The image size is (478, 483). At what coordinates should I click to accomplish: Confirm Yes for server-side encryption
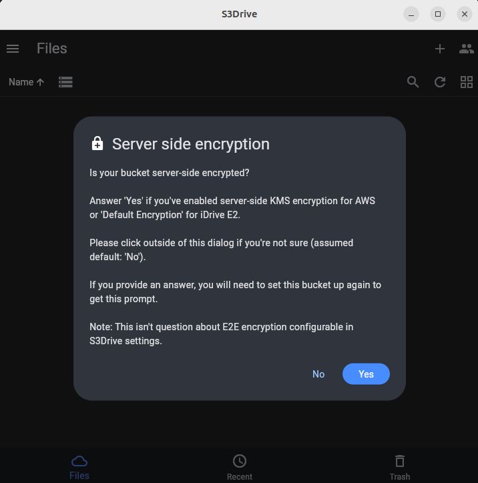pyautogui.click(x=366, y=374)
